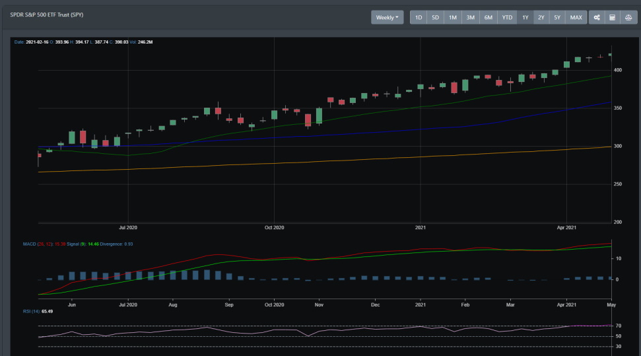The width and height of the screenshot is (641, 356).
Task: Click the Jul 2020 label on price chart
Action: pos(128,227)
